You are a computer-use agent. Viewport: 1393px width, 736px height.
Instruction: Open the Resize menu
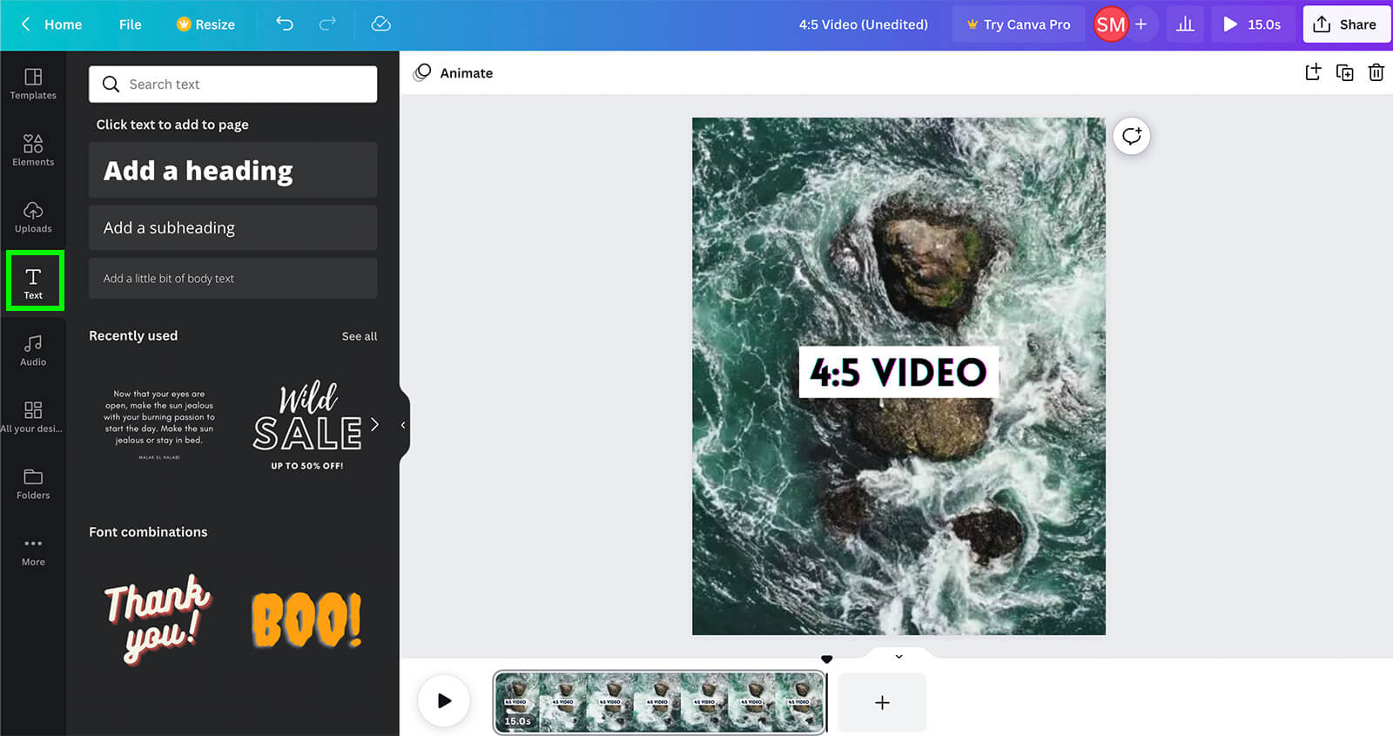[x=205, y=24]
